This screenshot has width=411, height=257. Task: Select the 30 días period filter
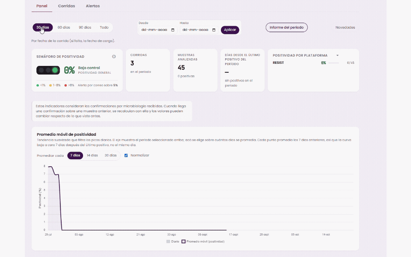42,27
